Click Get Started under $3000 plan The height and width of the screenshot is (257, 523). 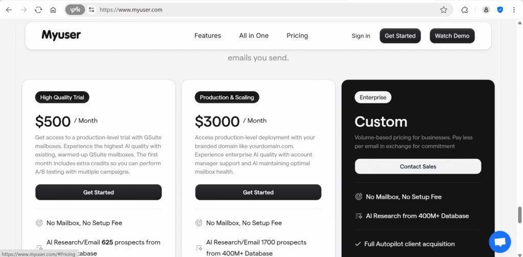point(258,192)
